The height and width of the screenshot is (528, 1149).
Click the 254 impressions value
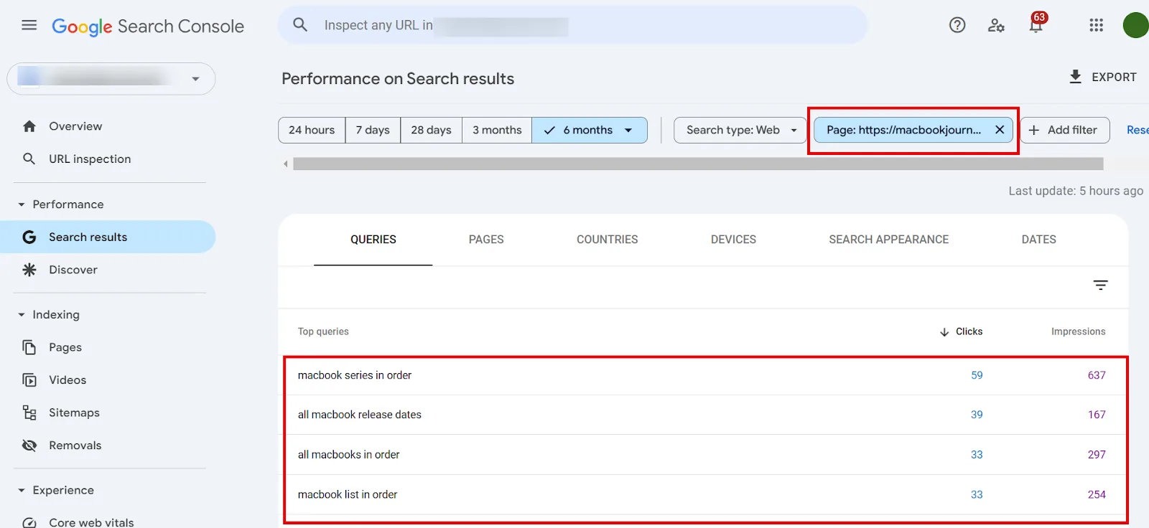[x=1097, y=494]
